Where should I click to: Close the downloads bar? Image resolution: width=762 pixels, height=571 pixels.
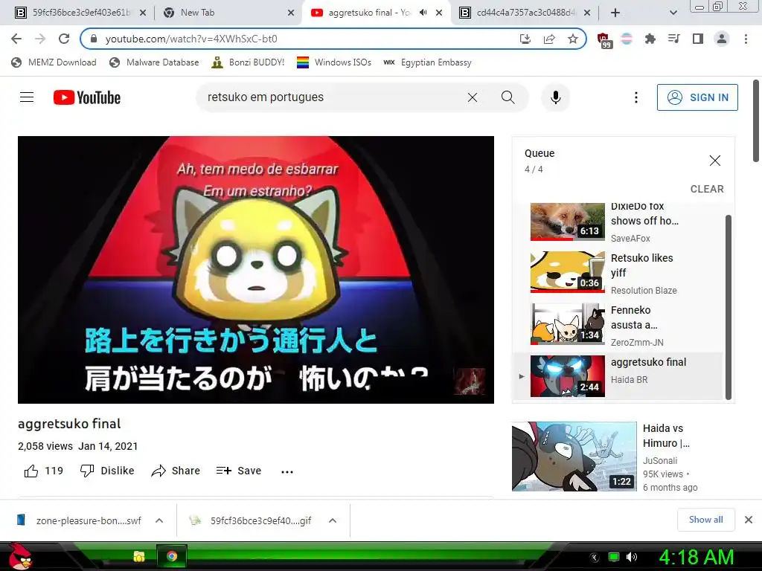749,520
